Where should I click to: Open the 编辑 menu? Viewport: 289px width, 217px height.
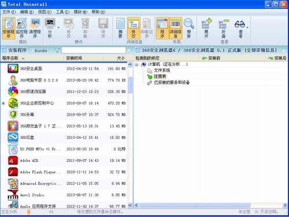coord(27,12)
